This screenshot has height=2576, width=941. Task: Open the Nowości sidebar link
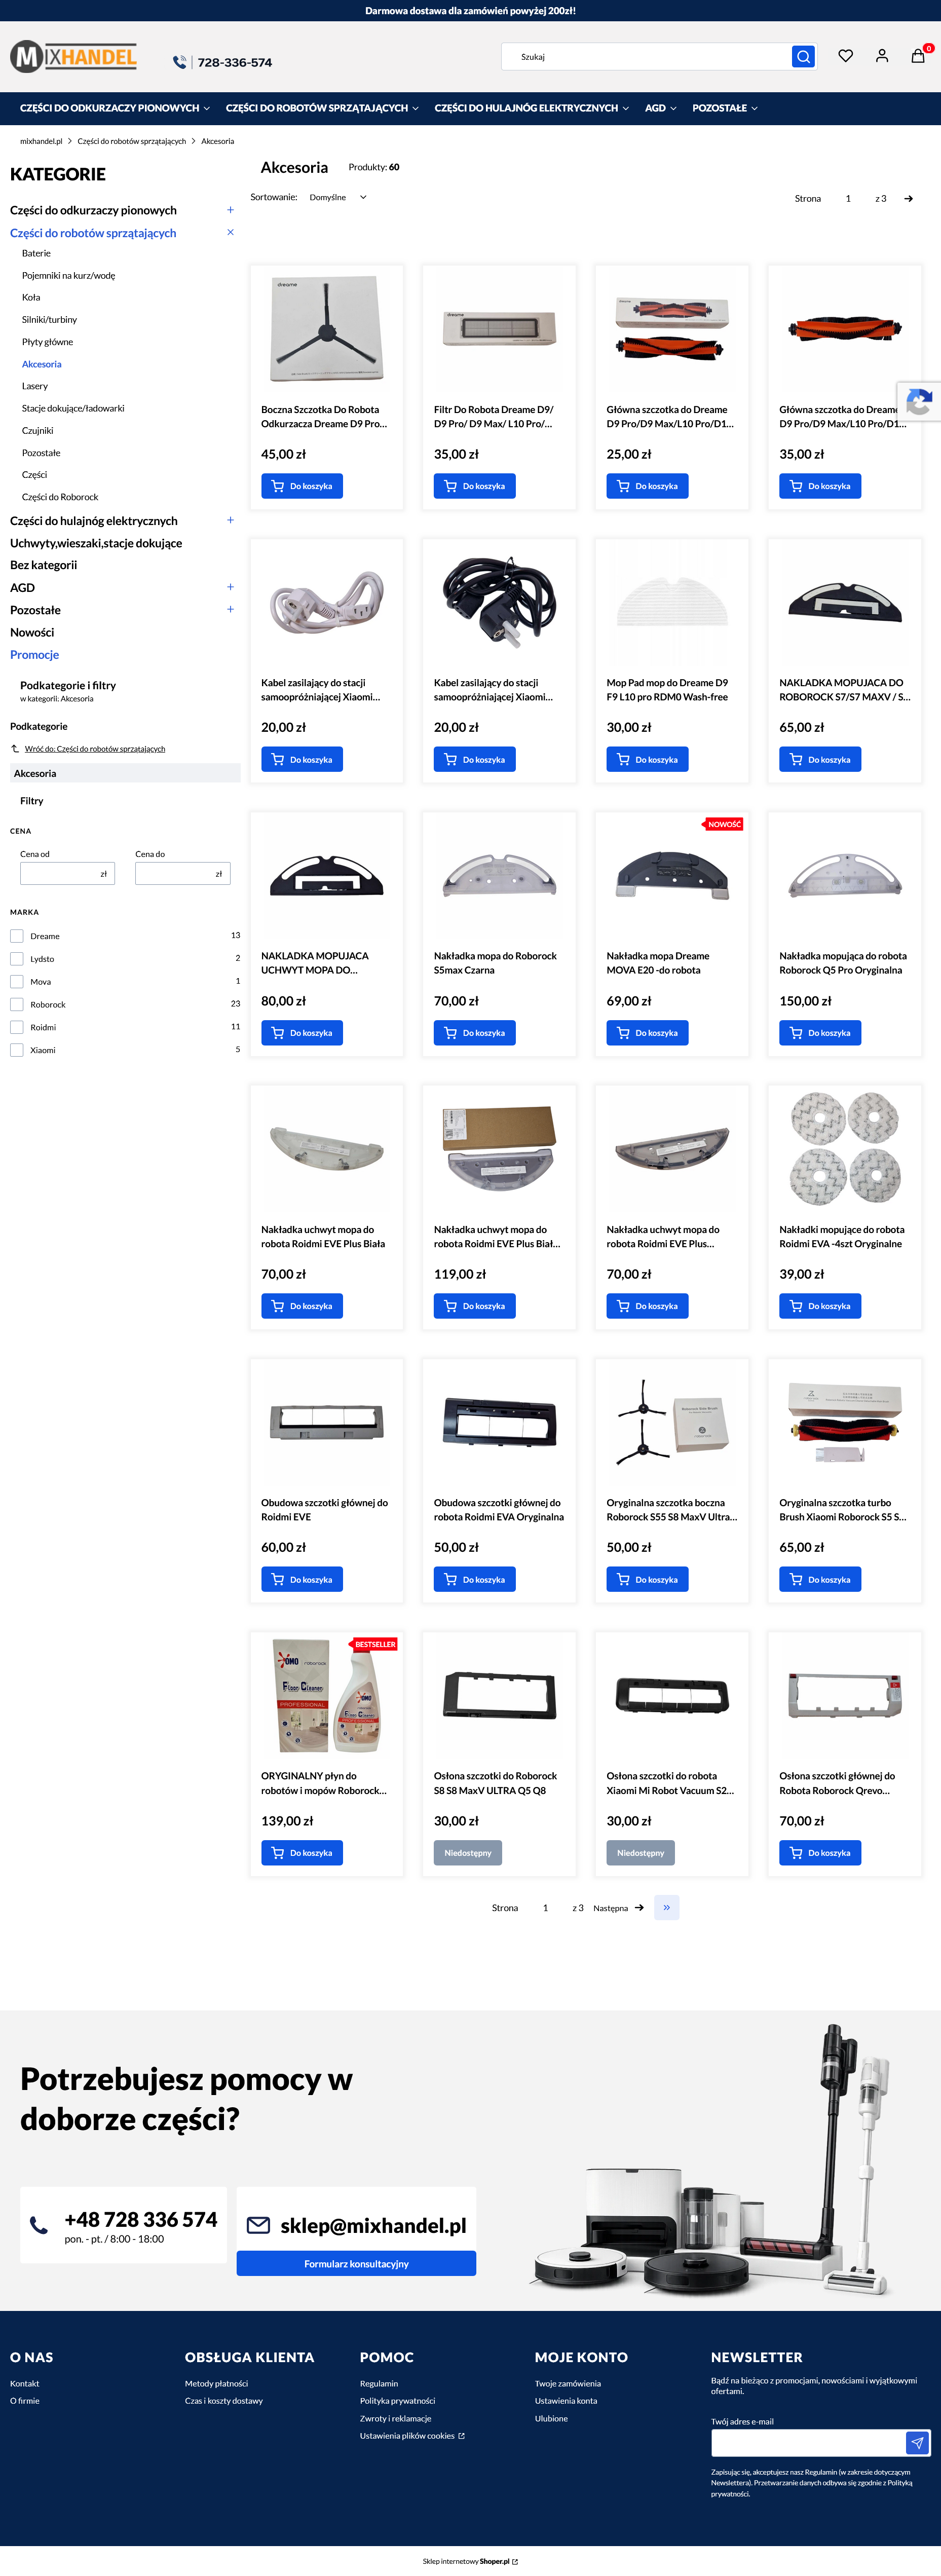pyautogui.click(x=32, y=633)
